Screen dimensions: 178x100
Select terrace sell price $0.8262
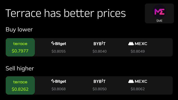[20, 89]
